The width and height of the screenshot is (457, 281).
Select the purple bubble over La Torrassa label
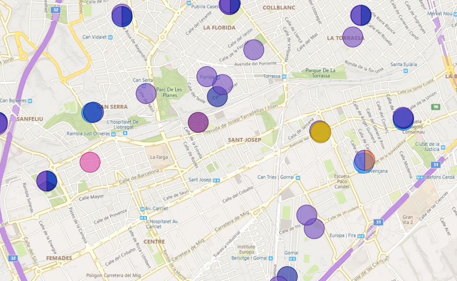tap(353, 37)
